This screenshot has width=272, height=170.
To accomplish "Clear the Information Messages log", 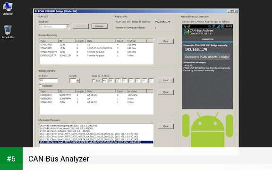I will [x=166, y=126].
